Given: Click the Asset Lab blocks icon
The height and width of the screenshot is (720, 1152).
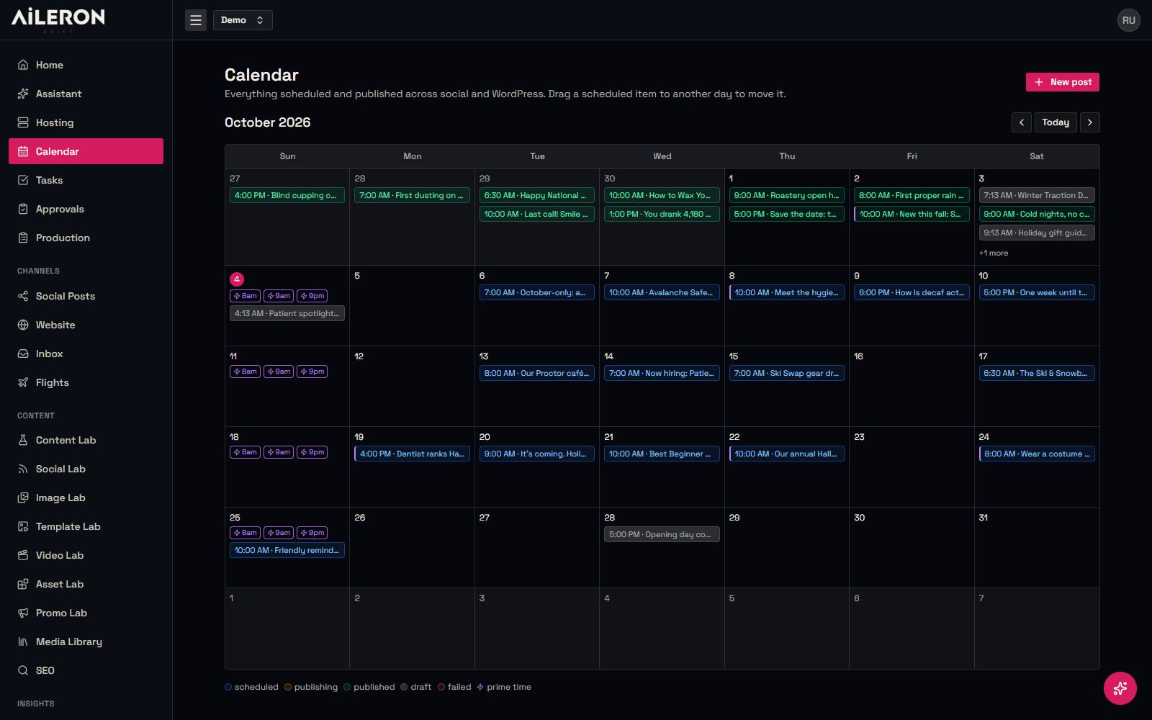Looking at the screenshot, I should 23,584.
